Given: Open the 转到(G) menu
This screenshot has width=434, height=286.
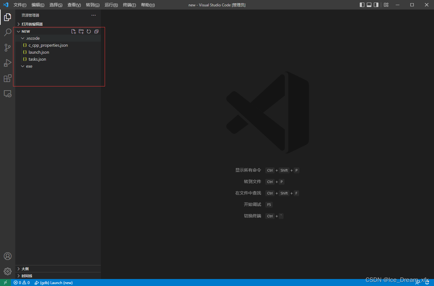Looking at the screenshot, I should click(93, 5).
